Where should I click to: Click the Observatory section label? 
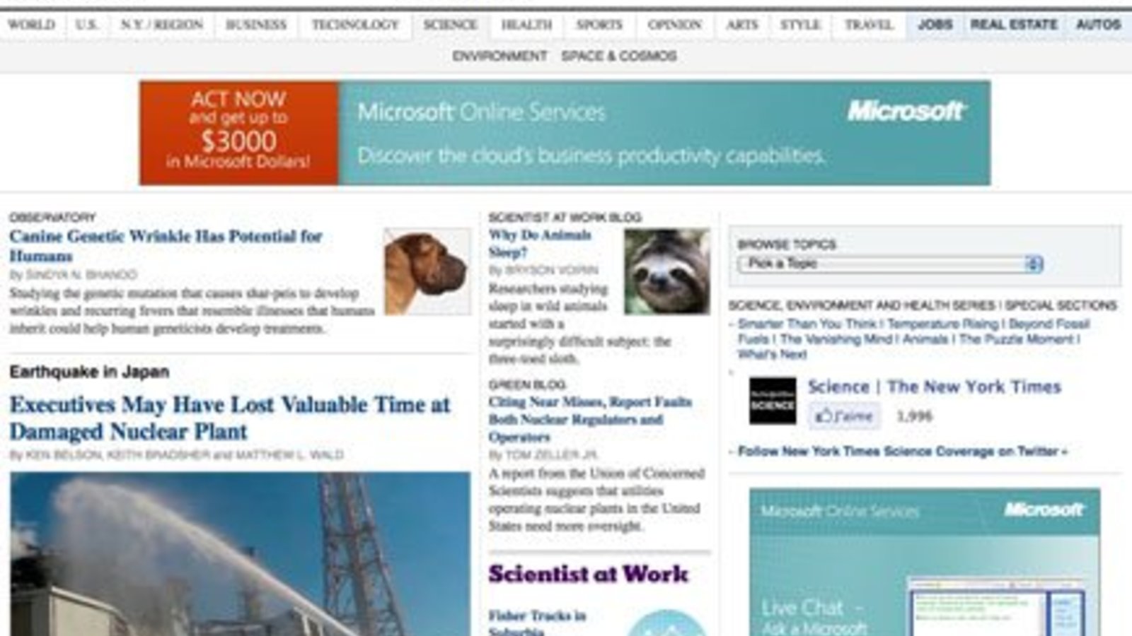click(x=52, y=217)
